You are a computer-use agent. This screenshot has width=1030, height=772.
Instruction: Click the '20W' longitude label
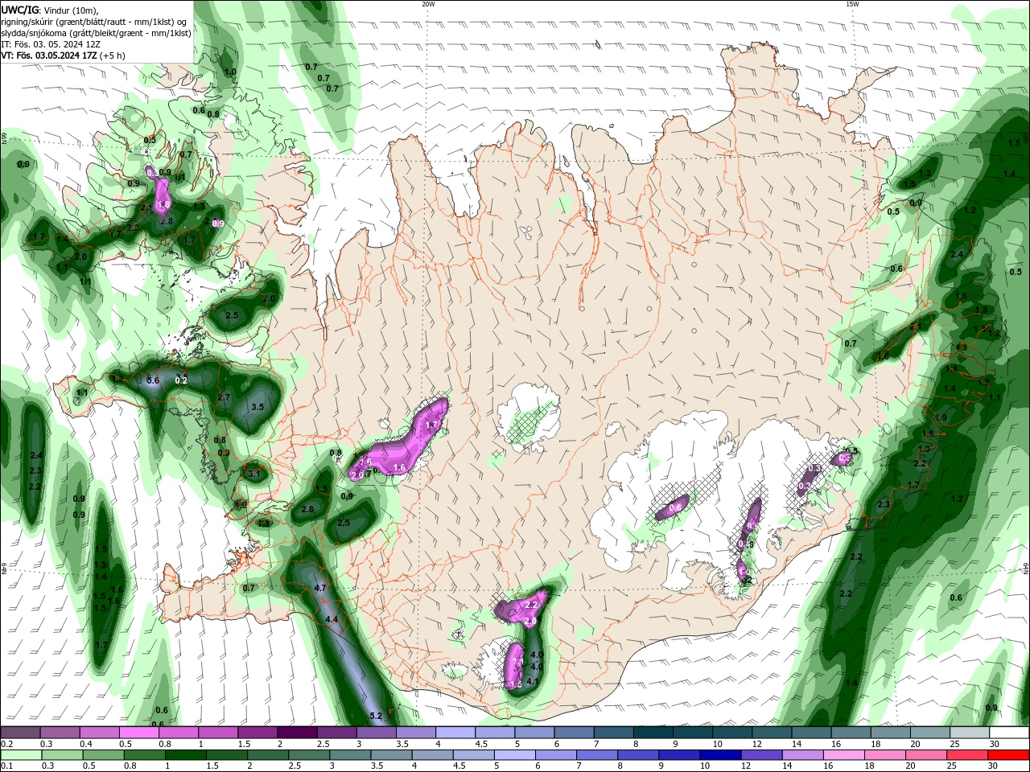click(x=428, y=4)
